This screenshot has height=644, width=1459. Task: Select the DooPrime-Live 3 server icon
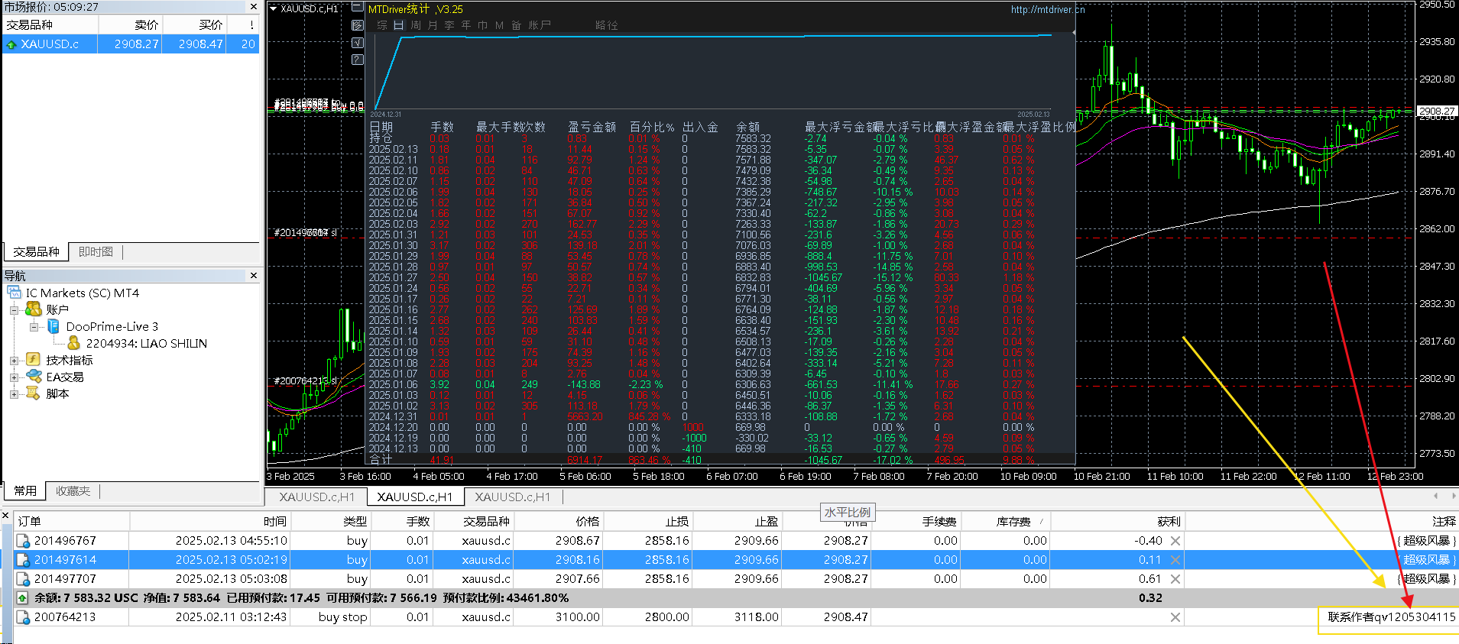pos(53,327)
